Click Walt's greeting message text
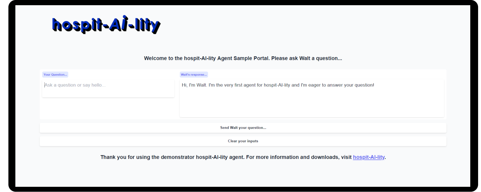The height and width of the screenshot is (192, 481). (x=278, y=85)
